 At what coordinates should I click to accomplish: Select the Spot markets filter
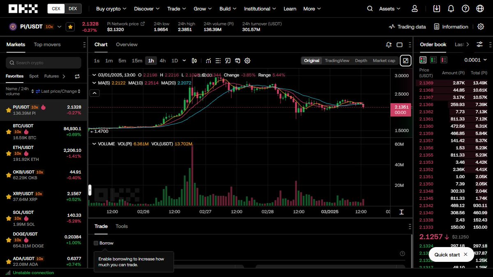tap(34, 76)
